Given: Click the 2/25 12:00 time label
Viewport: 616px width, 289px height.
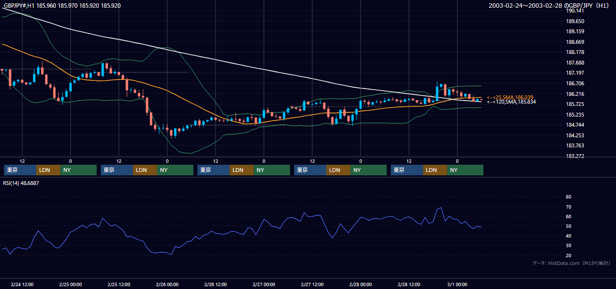Looking at the screenshot, I should (119, 285).
